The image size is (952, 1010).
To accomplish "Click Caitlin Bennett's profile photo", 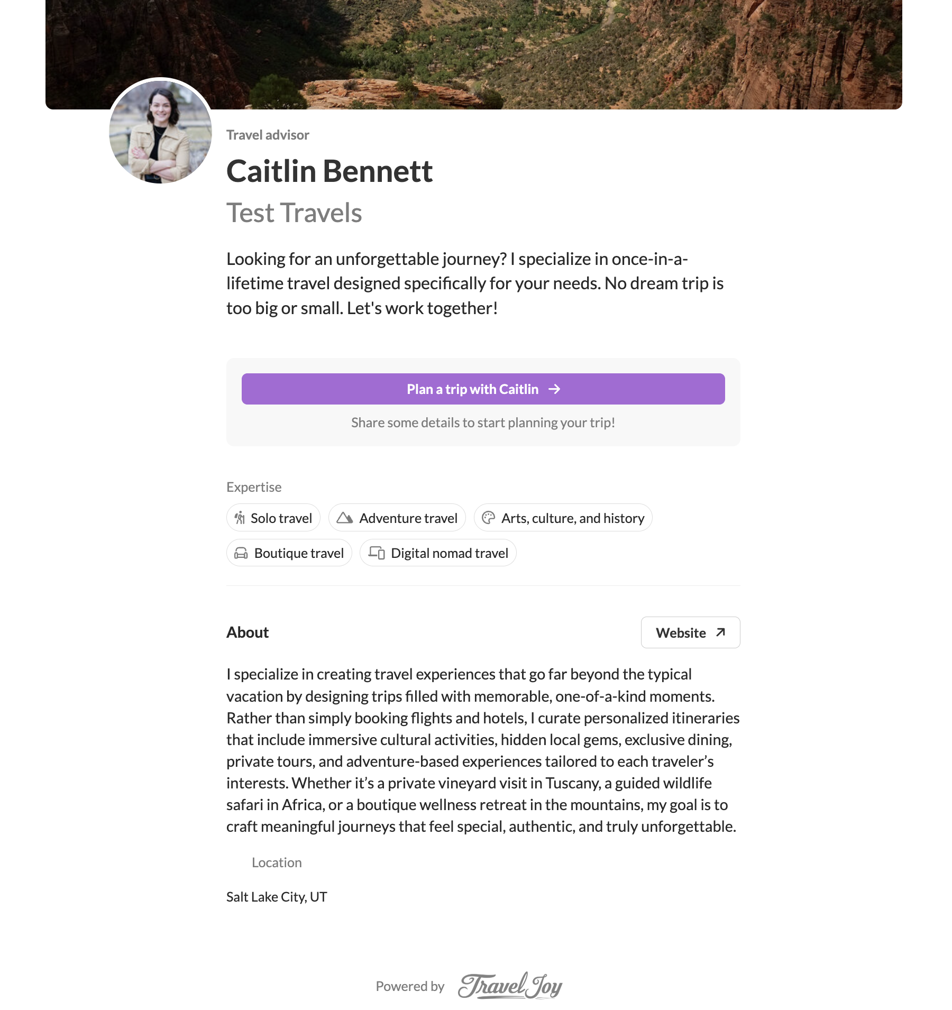I will click(x=160, y=132).
